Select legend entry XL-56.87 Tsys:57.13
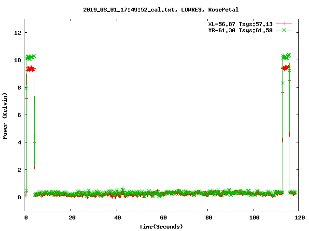This screenshot has height=231, width=309. click(x=240, y=24)
